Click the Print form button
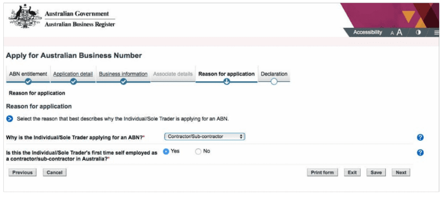This screenshot has height=197, width=442. click(x=322, y=172)
